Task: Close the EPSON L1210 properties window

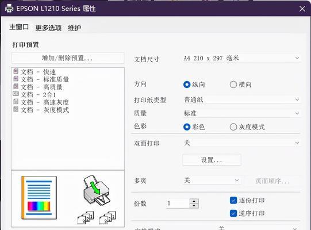Action: (x=302, y=9)
